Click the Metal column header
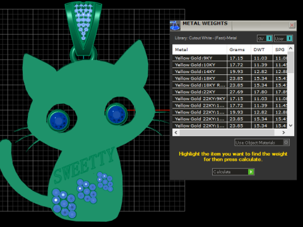The width and height of the screenshot is (303, 227). 199,50
